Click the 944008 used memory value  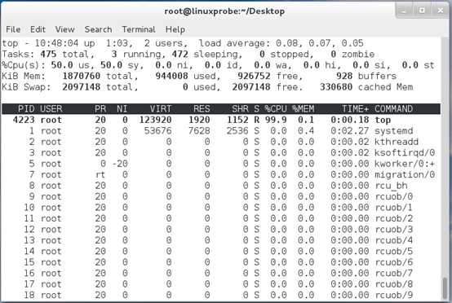[171, 76]
